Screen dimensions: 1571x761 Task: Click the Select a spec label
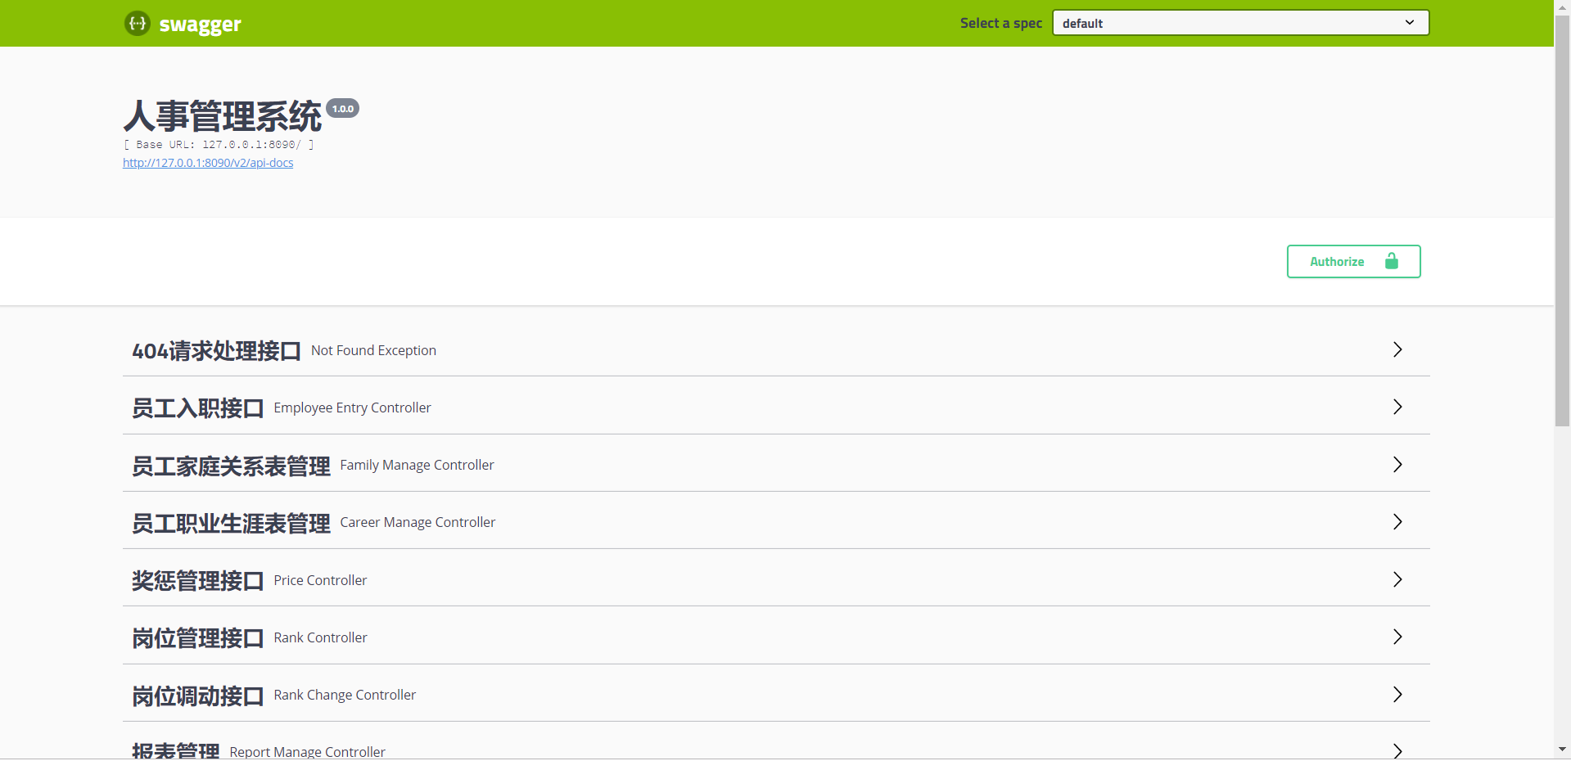(x=1001, y=23)
